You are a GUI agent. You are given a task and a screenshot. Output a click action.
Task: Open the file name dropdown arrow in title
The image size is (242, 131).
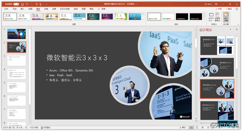(x=137, y=4)
